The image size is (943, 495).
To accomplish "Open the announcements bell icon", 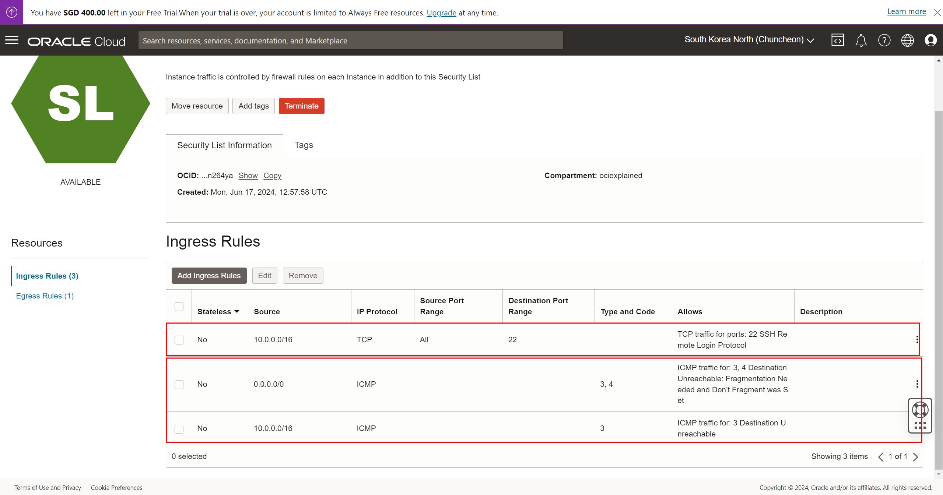I will [861, 40].
